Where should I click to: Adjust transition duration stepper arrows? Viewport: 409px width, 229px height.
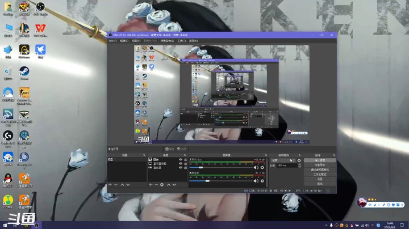coord(299,166)
